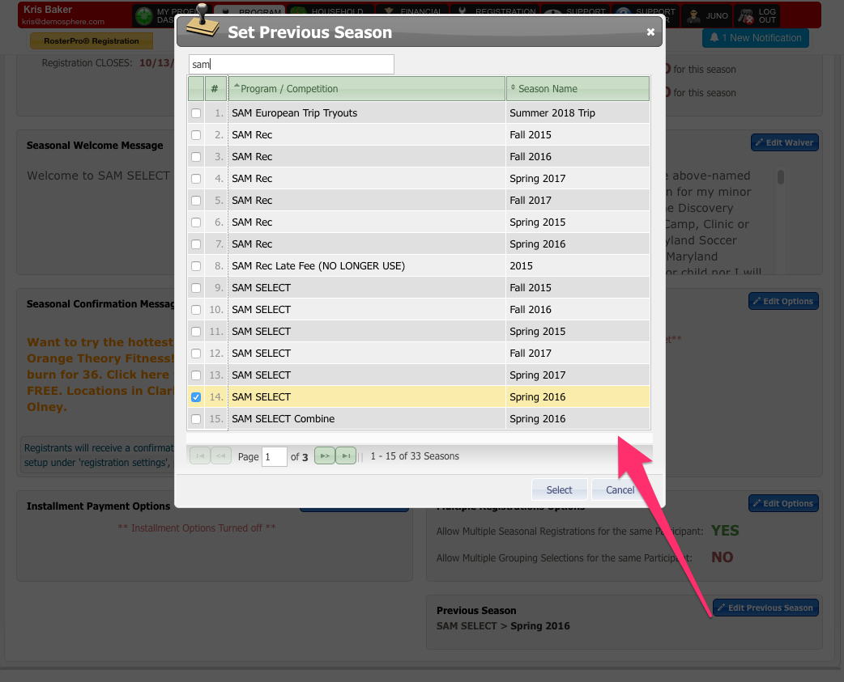Click Edit Previous Season pencil button
Screen dimensions: 844x682
pyautogui.click(x=765, y=608)
